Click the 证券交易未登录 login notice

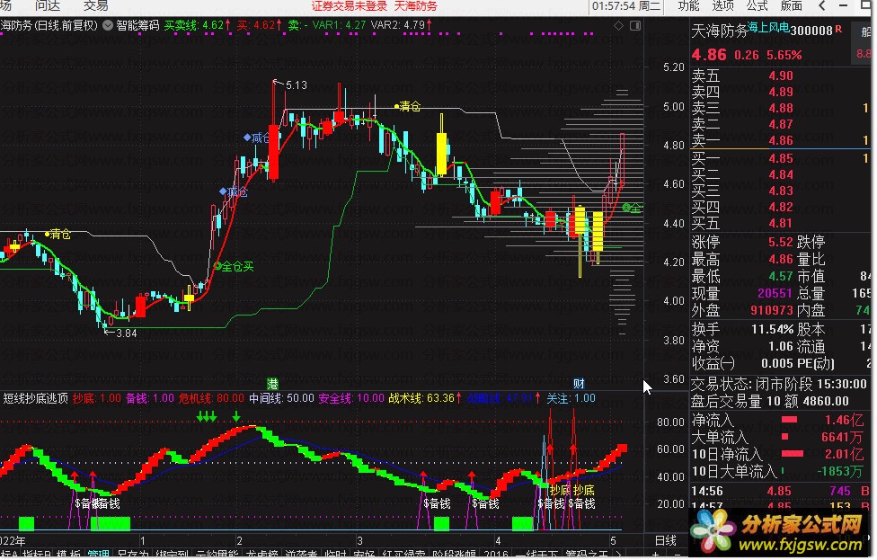click(x=350, y=6)
